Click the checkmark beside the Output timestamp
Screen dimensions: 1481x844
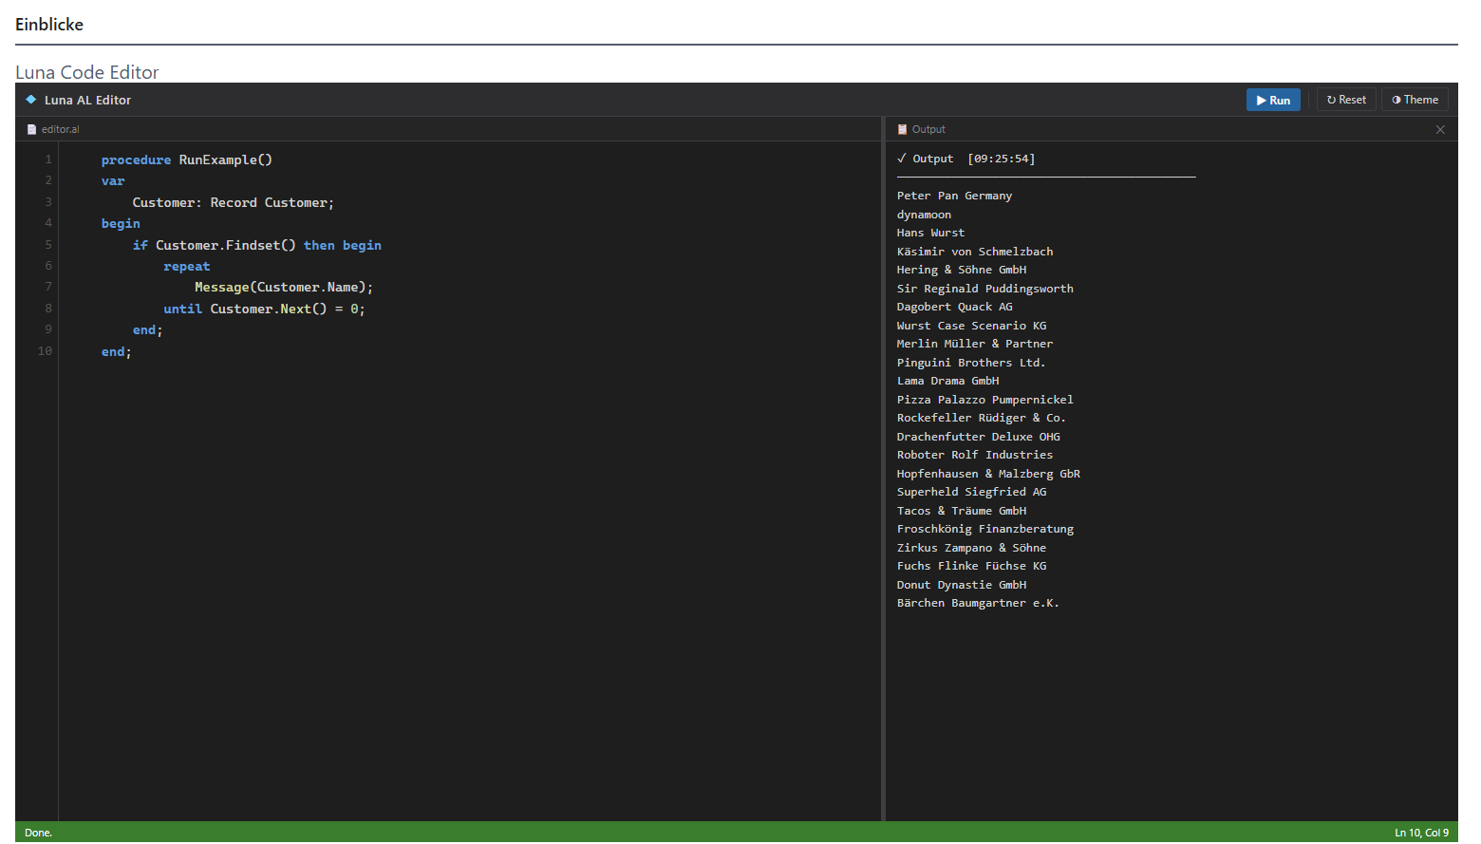coord(902,158)
